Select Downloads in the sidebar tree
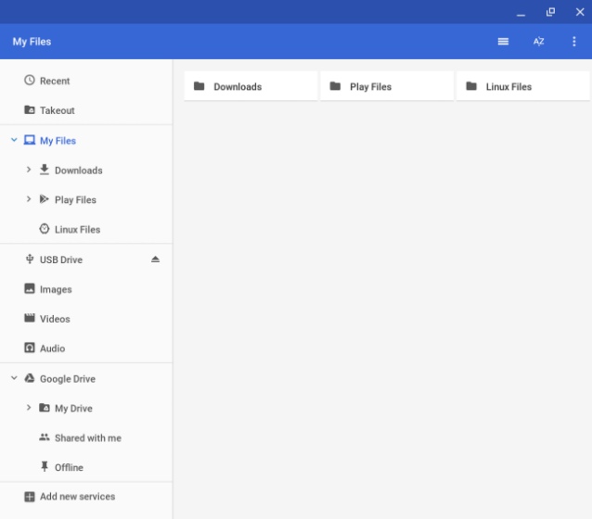This screenshot has width=592, height=519. (86, 171)
